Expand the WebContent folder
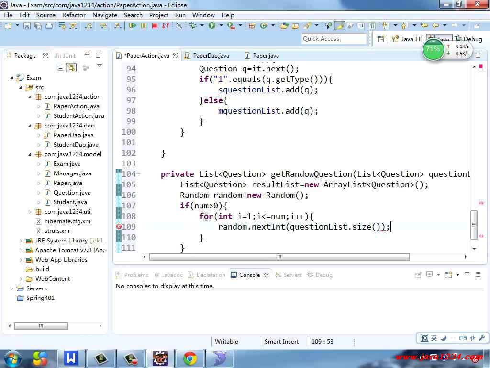490x368 pixels. coord(21,279)
